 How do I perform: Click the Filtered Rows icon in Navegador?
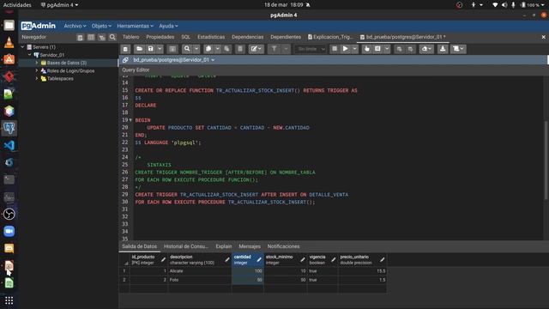tap(101, 37)
